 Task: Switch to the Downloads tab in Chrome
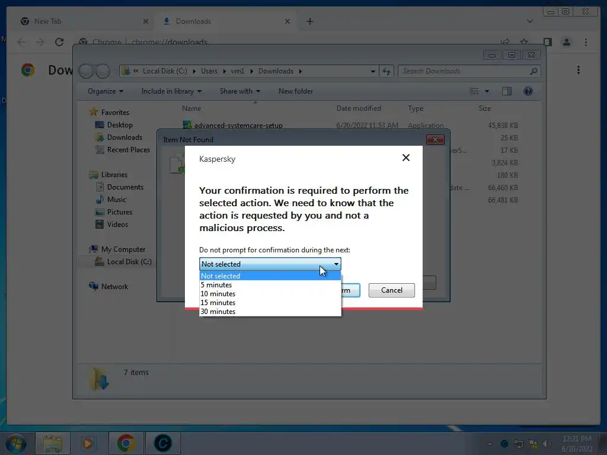pos(226,21)
